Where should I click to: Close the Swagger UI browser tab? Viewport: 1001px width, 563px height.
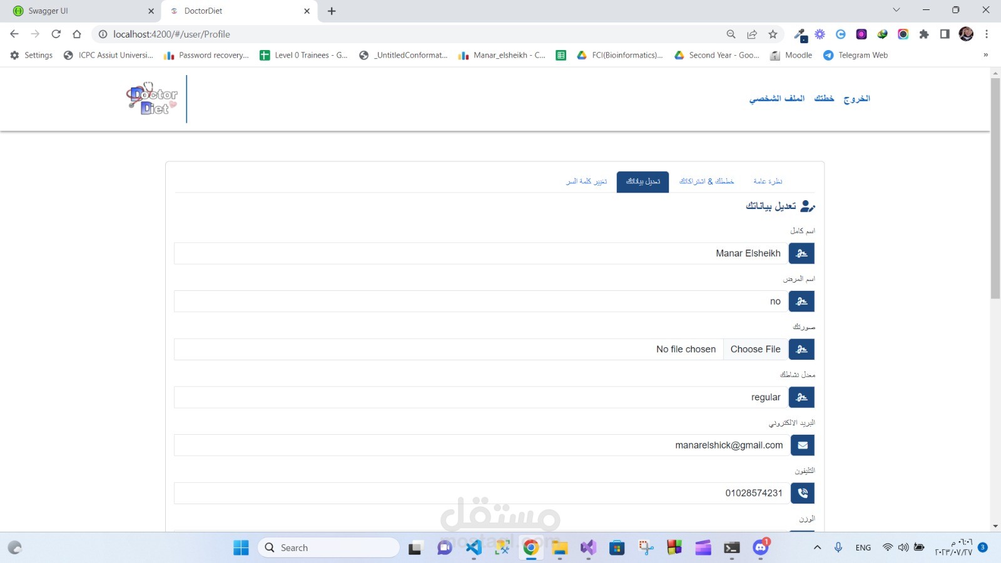151,11
